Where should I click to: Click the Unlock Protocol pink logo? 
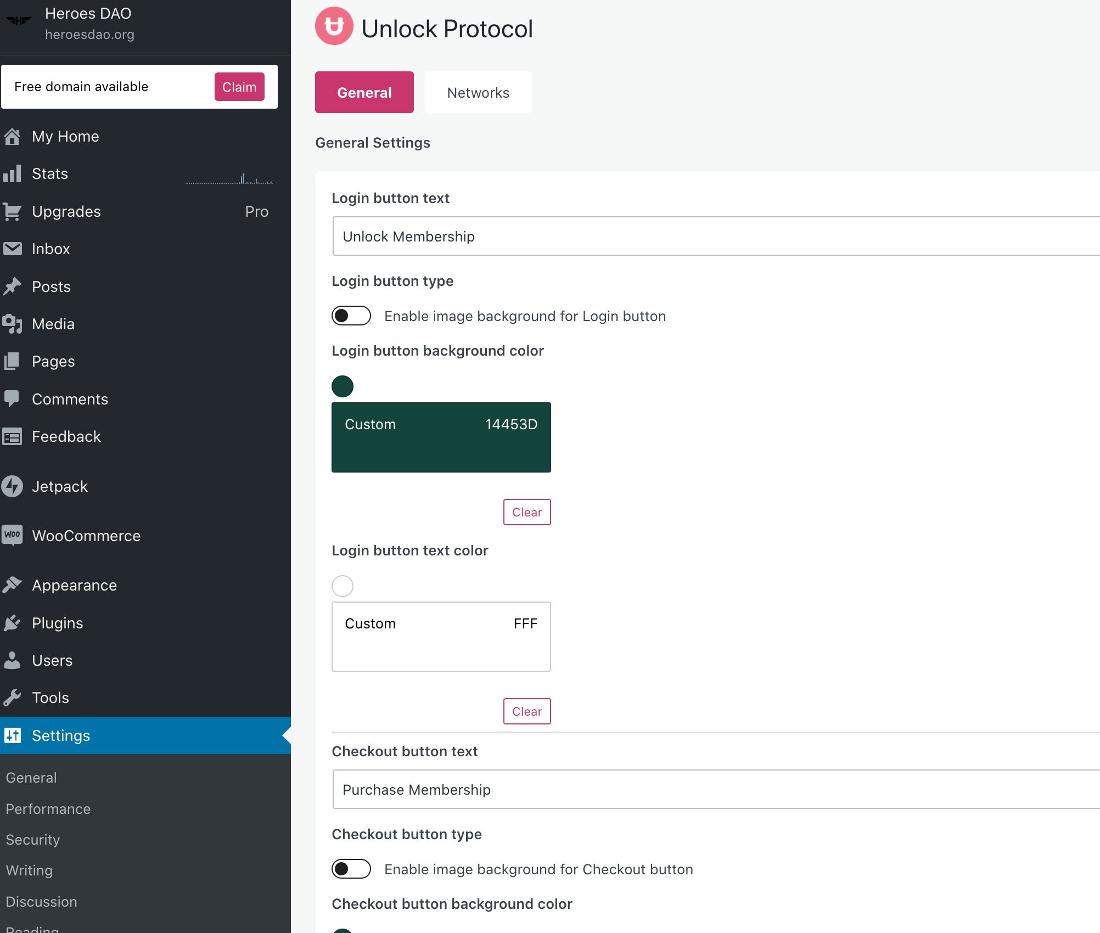(x=334, y=26)
